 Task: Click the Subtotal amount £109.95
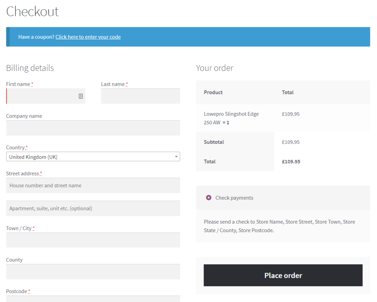pyautogui.click(x=290, y=142)
